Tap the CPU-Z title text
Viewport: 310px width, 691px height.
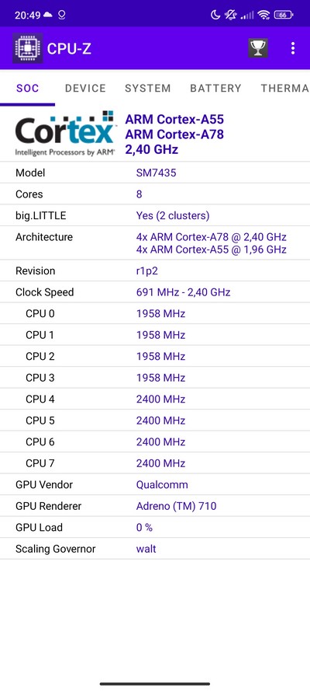[x=69, y=48]
